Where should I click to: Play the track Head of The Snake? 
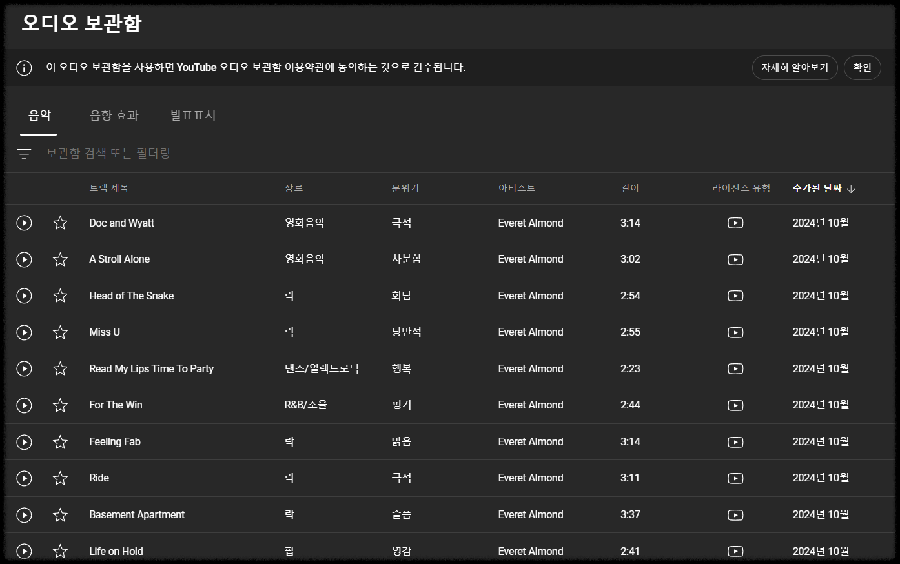[x=24, y=296]
